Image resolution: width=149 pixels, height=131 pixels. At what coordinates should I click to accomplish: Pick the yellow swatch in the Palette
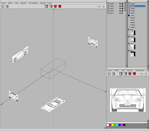click(113, 125)
